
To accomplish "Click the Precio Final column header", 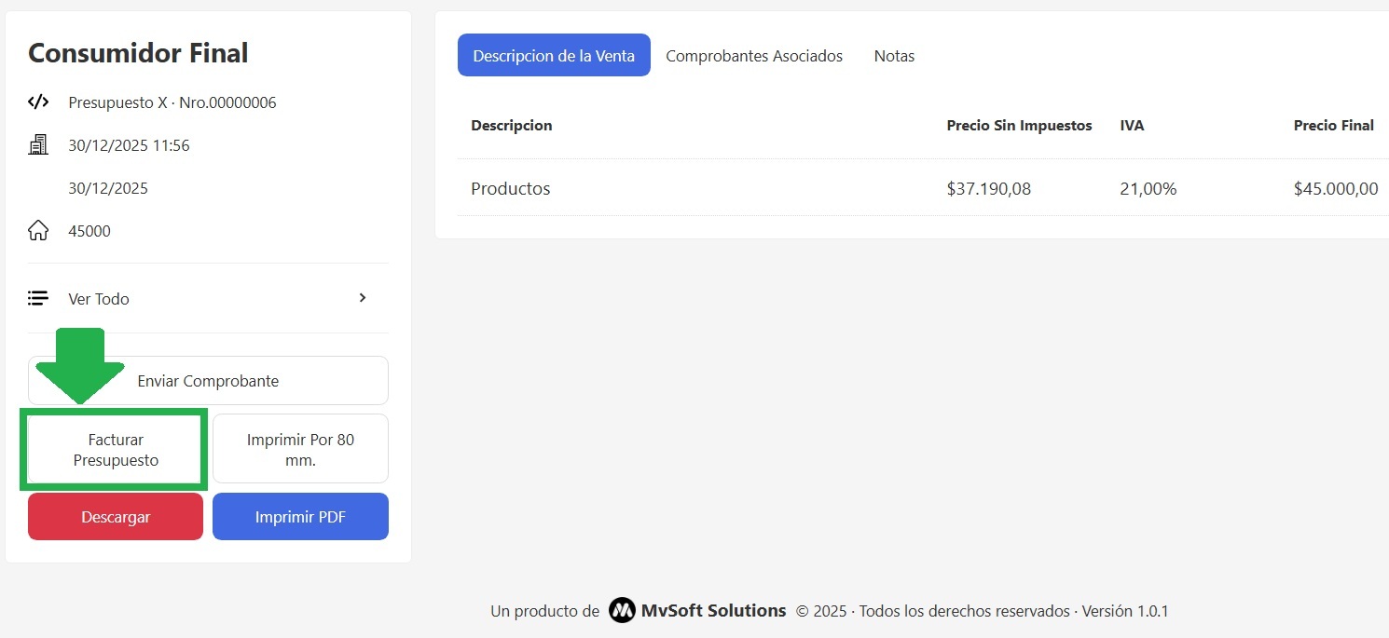I will 1333,126.
